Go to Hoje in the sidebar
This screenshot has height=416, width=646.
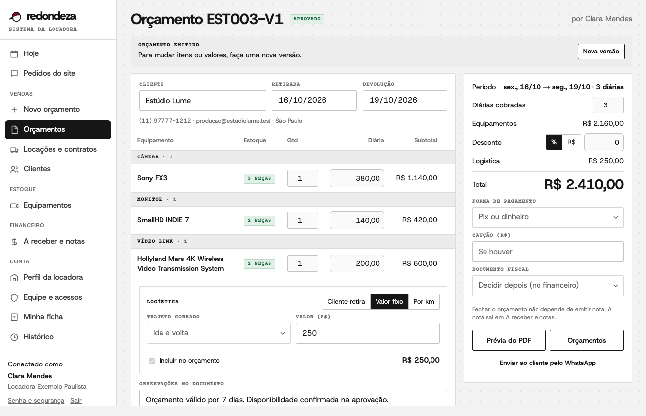click(58, 53)
